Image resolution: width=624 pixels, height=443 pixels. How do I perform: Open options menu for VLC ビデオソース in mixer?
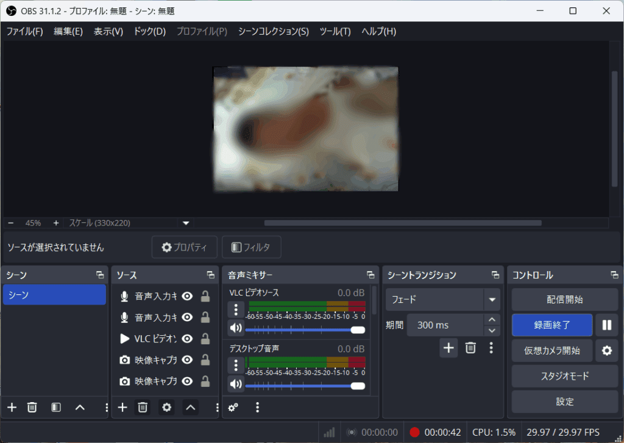coord(235,310)
